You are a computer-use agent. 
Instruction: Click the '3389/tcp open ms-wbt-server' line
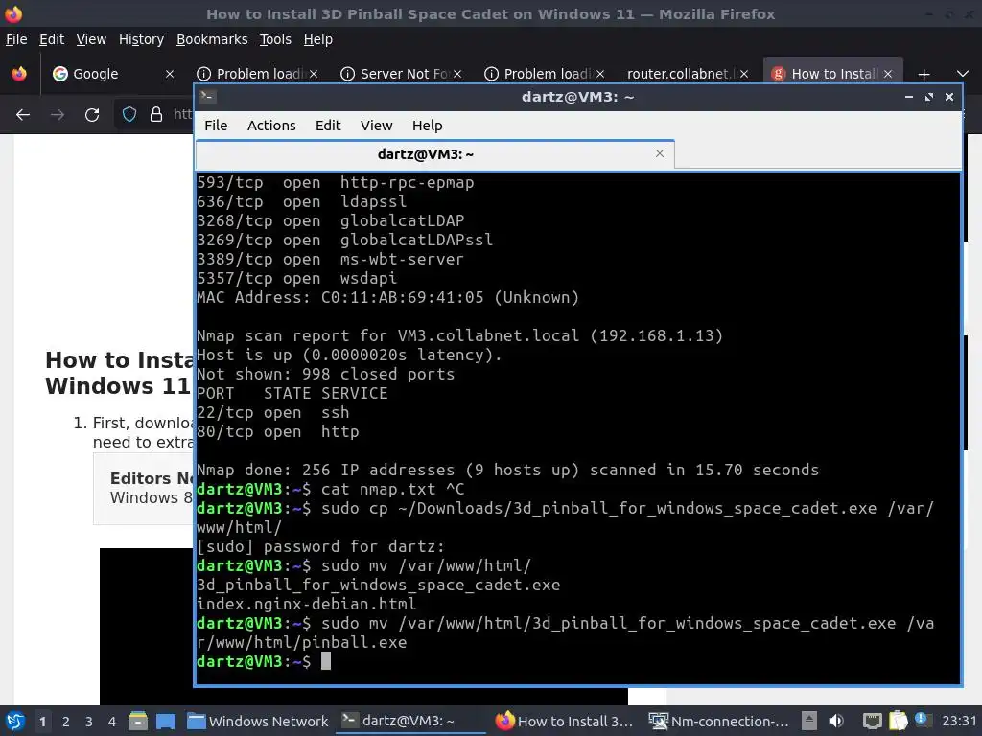pos(330,259)
